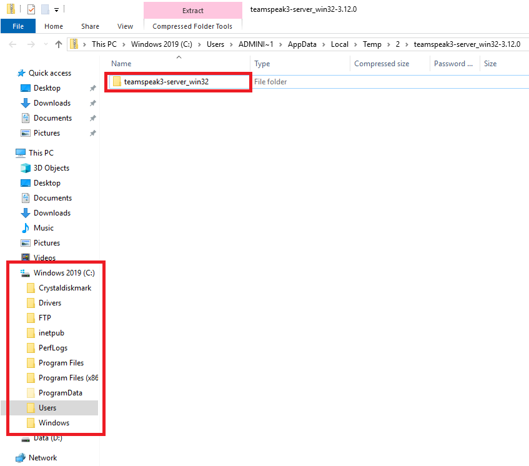Open the FTP folder in tree

[44, 317]
